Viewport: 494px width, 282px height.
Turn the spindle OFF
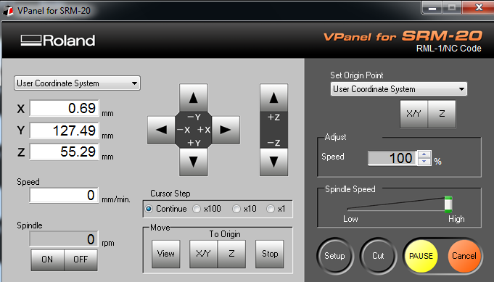81,260
